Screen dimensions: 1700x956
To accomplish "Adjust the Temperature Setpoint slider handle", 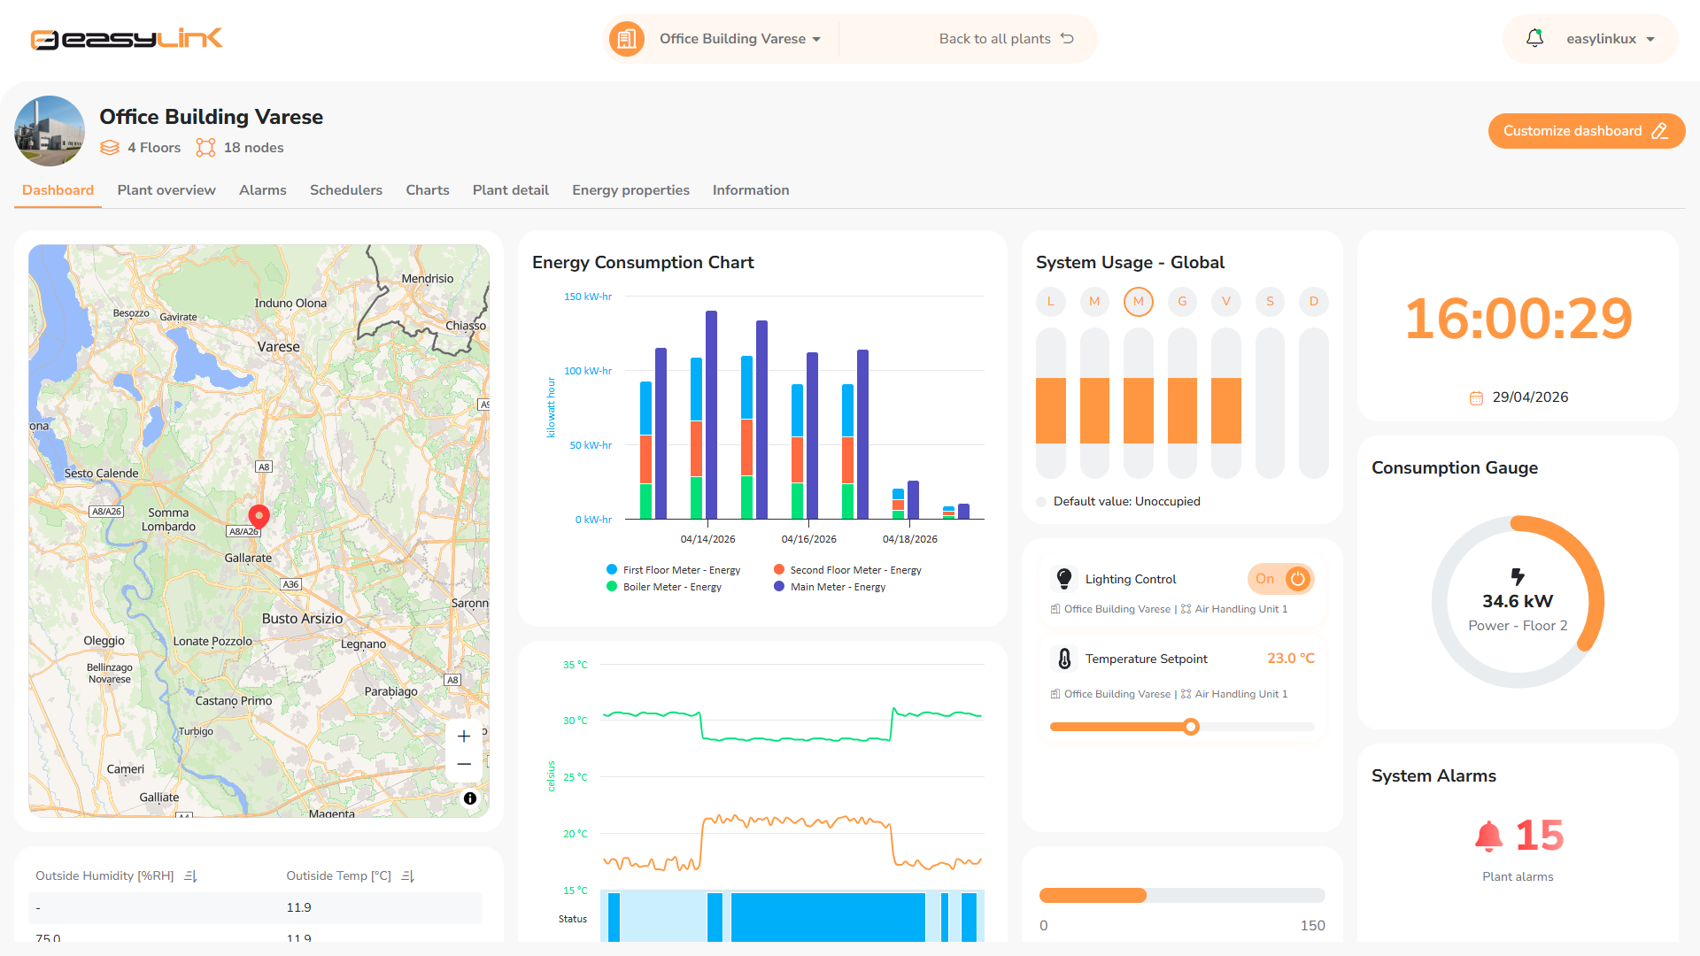I will point(1191,727).
